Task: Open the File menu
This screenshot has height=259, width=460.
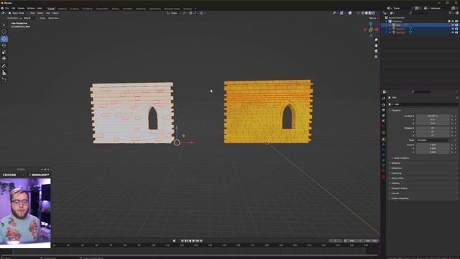Action: click(x=7, y=9)
